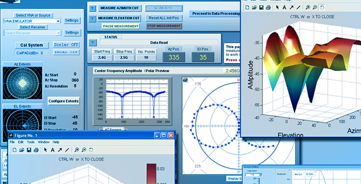The image size is (361, 184).
Task: Open the VNA EMULATOR source dropdown
Action: click(58, 21)
